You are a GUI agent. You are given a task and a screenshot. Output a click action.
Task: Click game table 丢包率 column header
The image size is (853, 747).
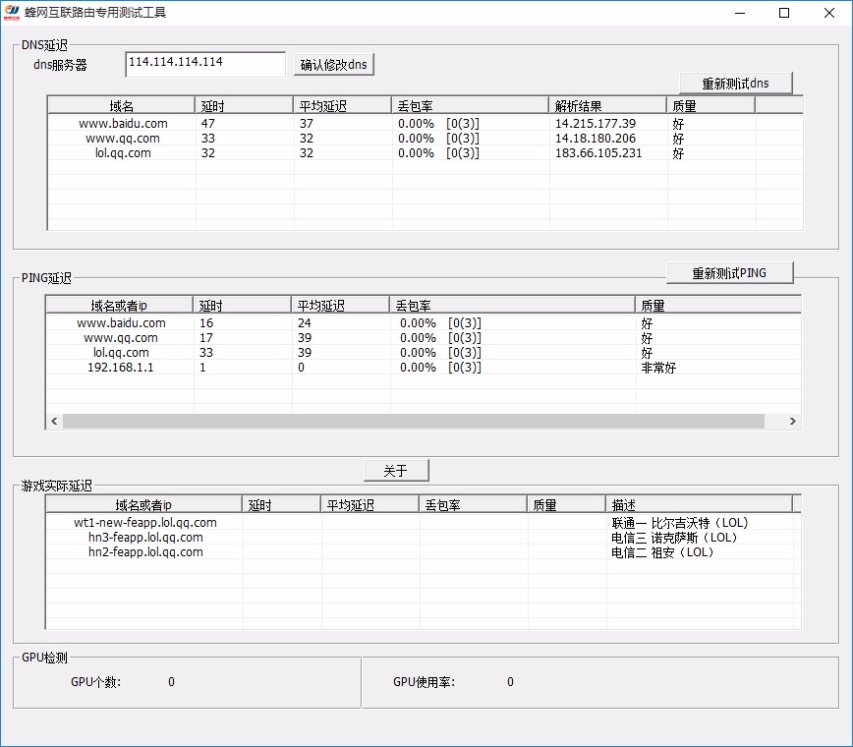(474, 505)
